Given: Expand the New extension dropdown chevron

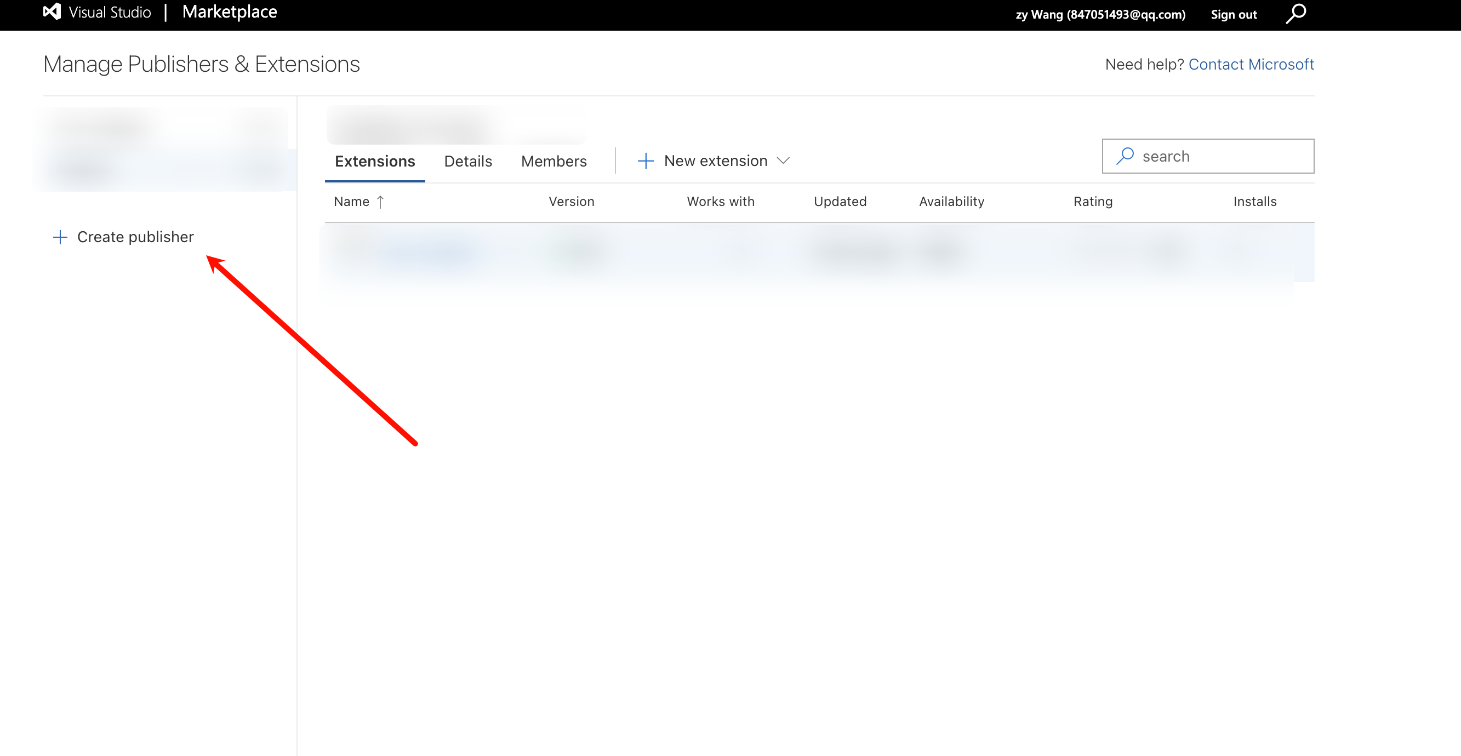Looking at the screenshot, I should (x=783, y=161).
